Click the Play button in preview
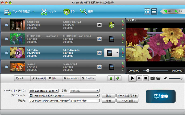This screenshot has height=115, width=185. point(132,78)
